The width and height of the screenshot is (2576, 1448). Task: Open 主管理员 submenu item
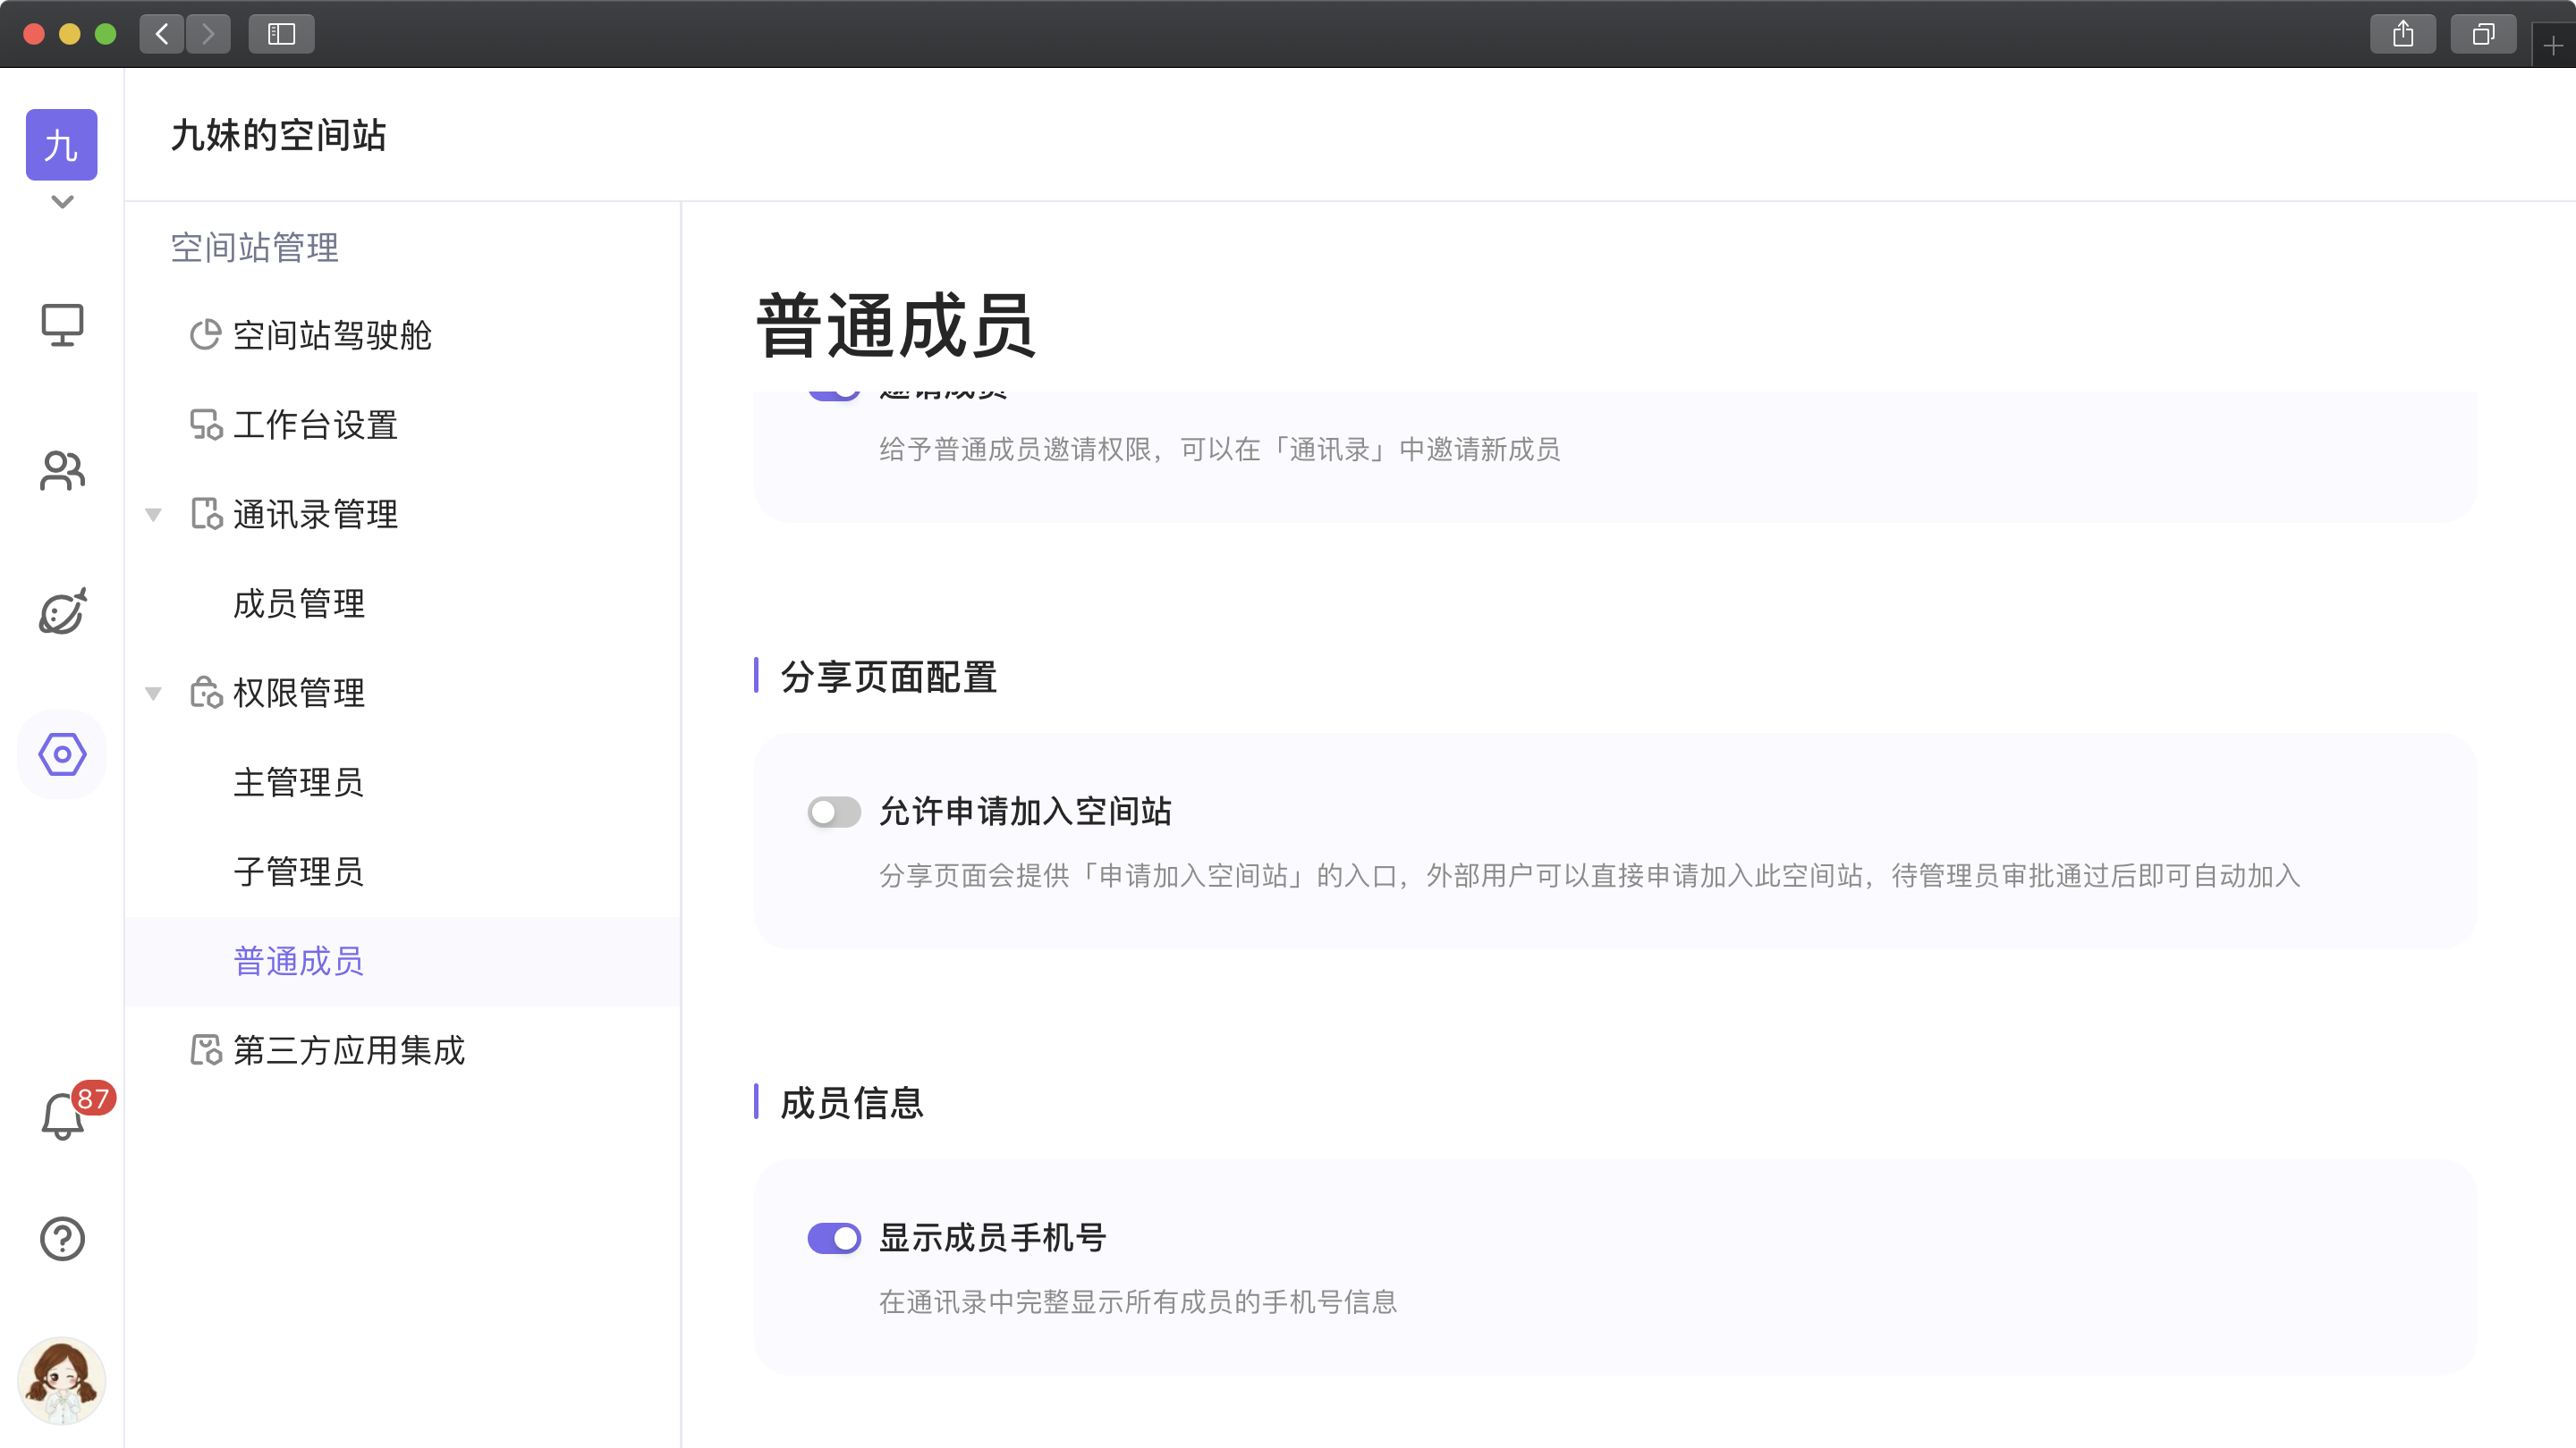(299, 782)
